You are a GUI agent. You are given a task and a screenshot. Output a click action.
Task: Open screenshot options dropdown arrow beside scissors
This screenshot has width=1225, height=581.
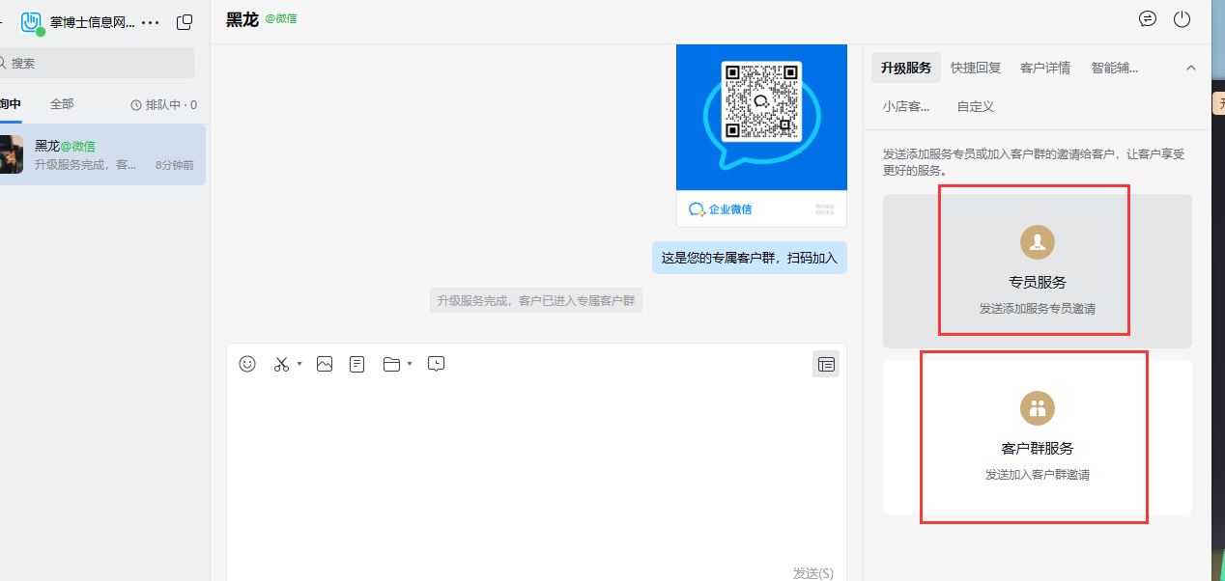coord(299,364)
